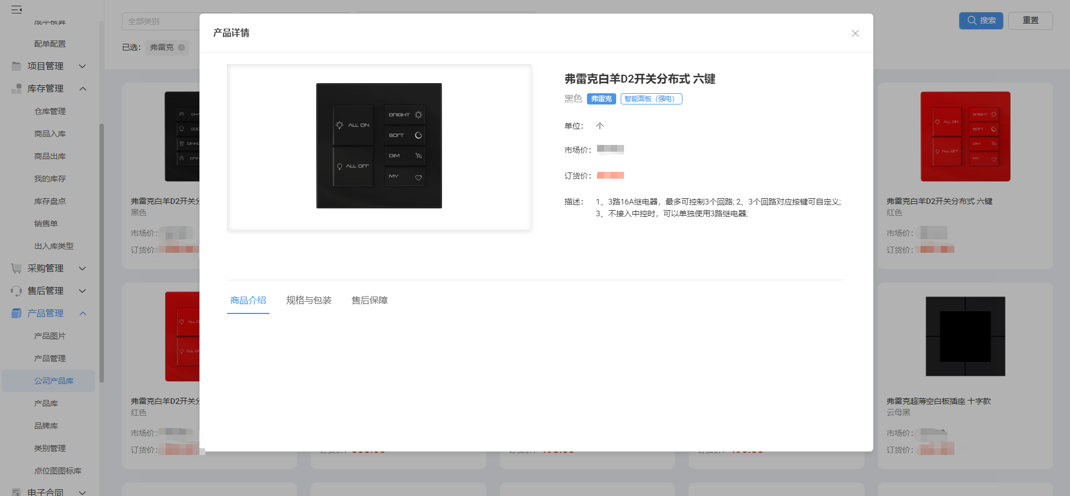
Task: Open the red 弗雷克白羊D2 switch thumbnail at right
Action: pos(966,136)
